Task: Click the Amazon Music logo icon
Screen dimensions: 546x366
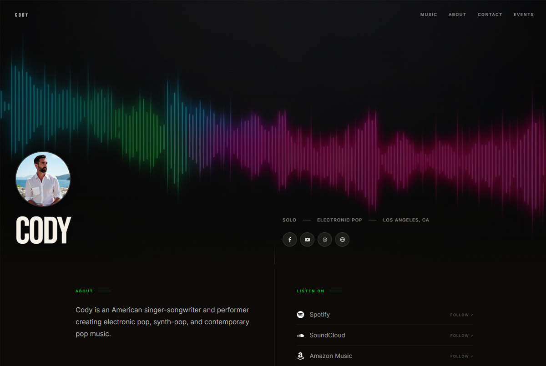Action: coord(300,356)
